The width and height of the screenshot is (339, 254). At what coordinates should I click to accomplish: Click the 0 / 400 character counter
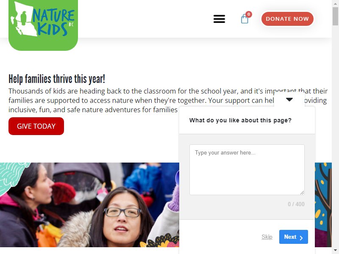296,204
